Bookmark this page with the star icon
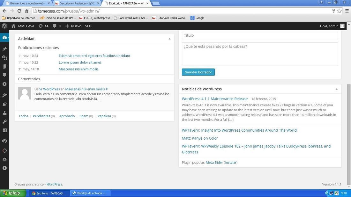This screenshot has width=351, height=197. click(340, 11)
